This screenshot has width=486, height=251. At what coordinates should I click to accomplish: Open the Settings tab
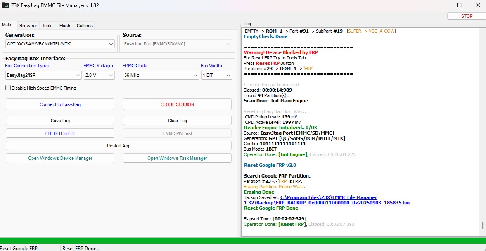click(x=85, y=26)
